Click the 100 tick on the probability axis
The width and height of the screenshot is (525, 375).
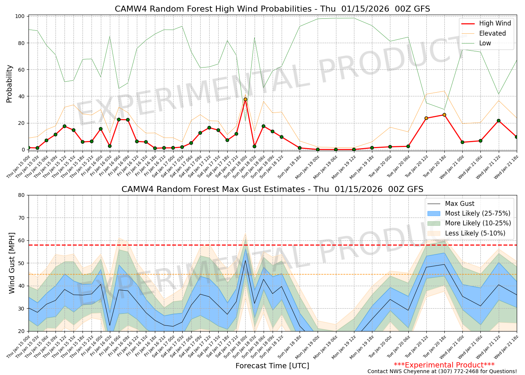(19, 16)
